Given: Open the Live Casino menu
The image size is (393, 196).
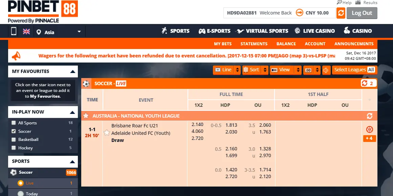Looking at the screenshot, I should 314,31.
